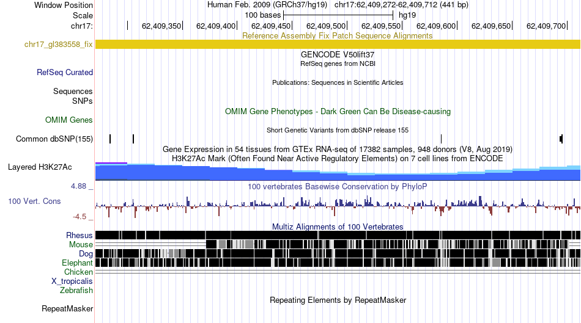The width and height of the screenshot is (581, 323).
Task: Click the chr17_gl383558_fix track label
Action: coord(58,45)
